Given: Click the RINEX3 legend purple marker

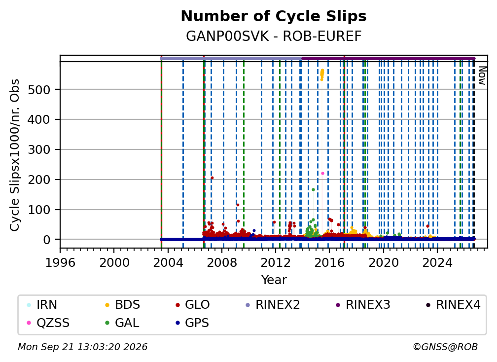Looking at the screenshot, I should (338, 305).
